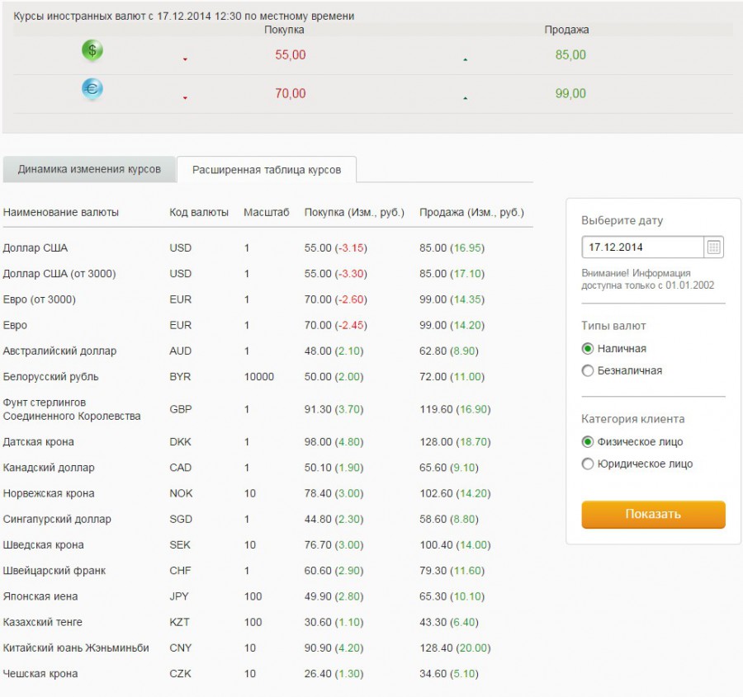Click the Выберите дату label

(x=622, y=221)
